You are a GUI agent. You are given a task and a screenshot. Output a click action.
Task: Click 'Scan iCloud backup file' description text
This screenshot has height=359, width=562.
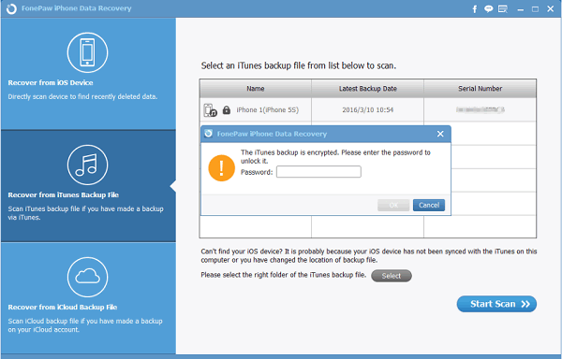(85, 325)
